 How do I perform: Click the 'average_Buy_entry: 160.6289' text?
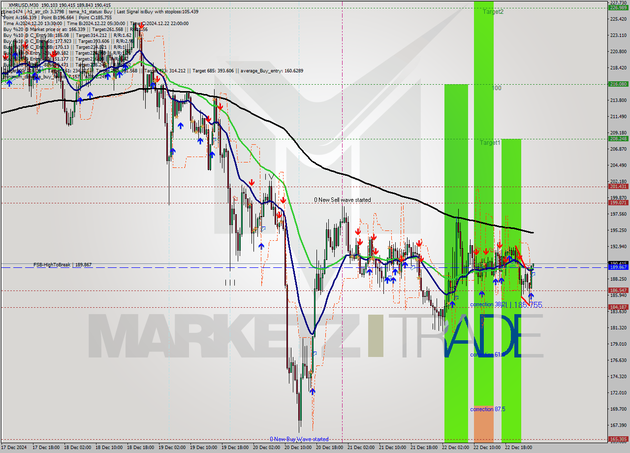tap(272, 70)
